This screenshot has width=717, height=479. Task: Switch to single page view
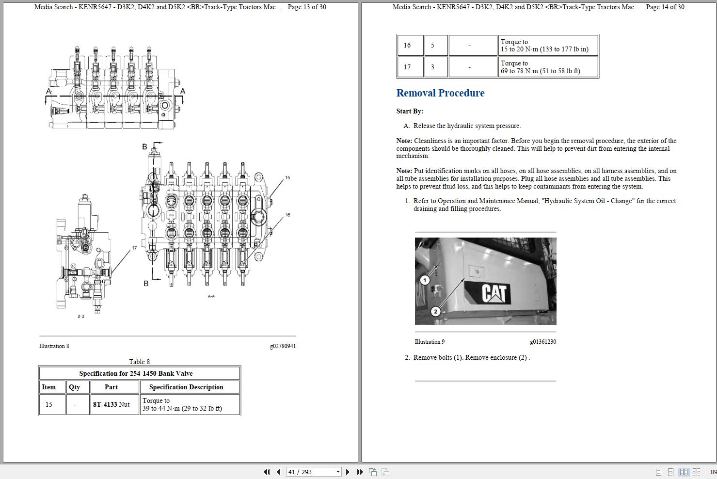(658, 472)
